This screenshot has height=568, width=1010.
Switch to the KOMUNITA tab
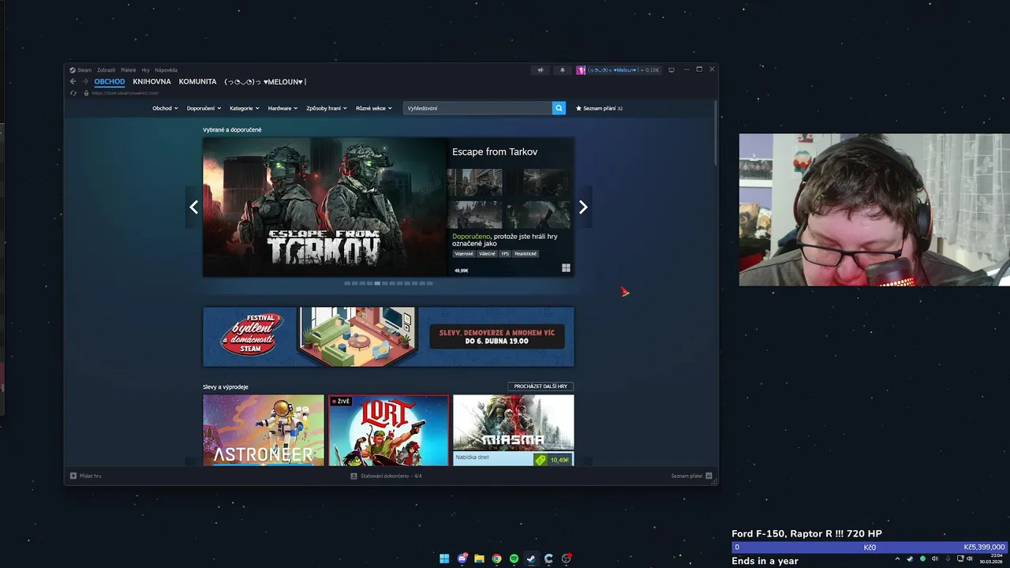197,81
